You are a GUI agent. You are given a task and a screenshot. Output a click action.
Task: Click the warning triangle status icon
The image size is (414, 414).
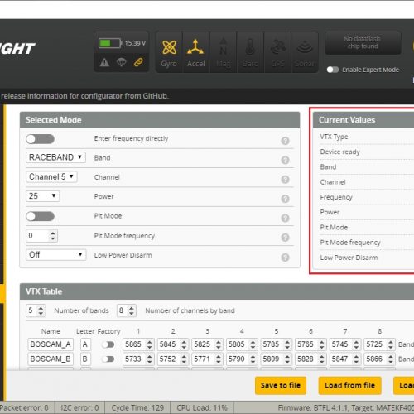click(x=104, y=63)
